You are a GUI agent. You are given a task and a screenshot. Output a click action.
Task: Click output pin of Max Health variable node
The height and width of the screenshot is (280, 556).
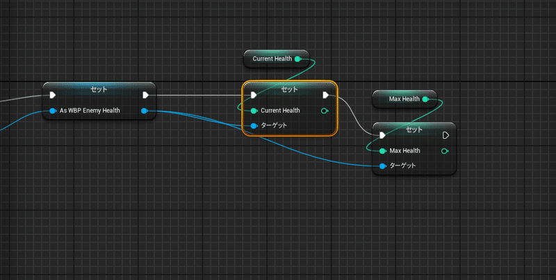tap(425, 99)
